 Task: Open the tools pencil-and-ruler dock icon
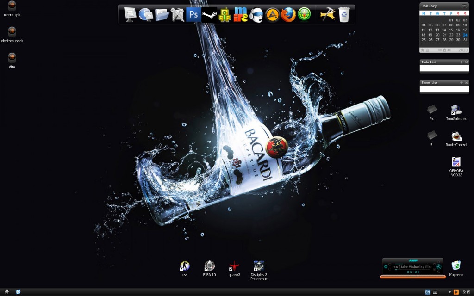point(178,15)
